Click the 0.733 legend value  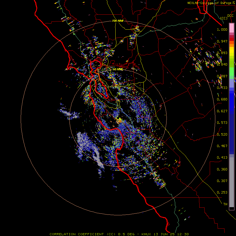[222, 88]
